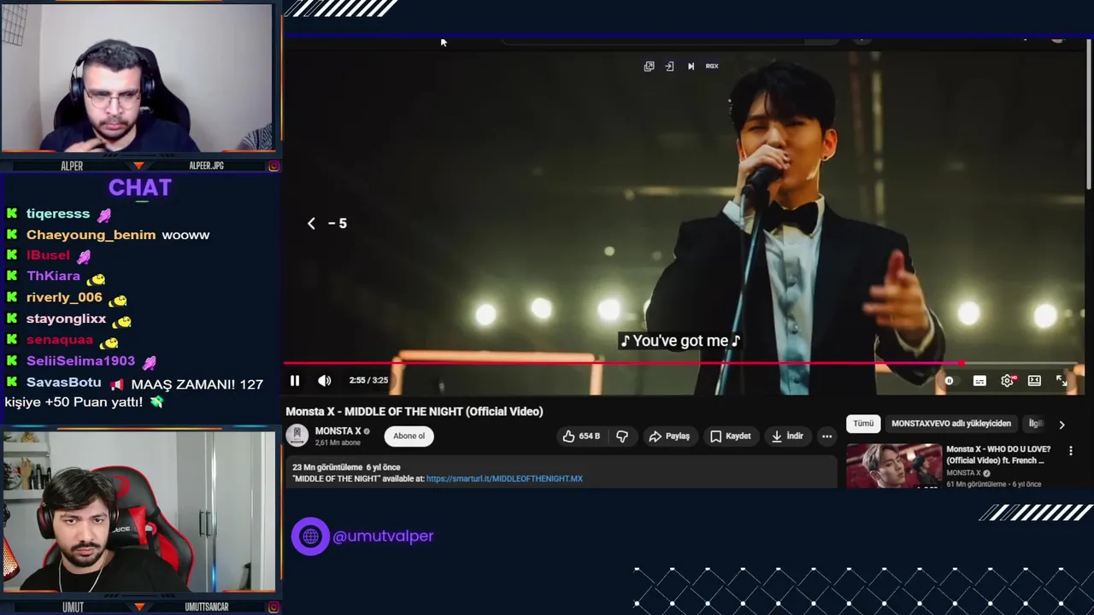Click the @umutvalper handle text
This screenshot has width=1094, height=615.
coord(383,536)
